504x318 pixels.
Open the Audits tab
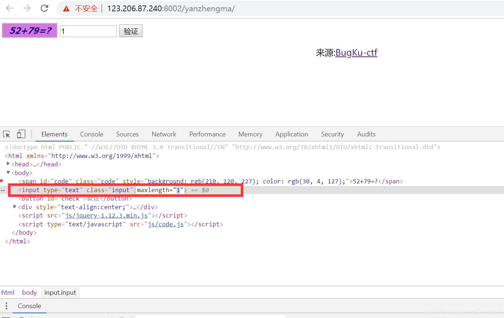[366, 134]
